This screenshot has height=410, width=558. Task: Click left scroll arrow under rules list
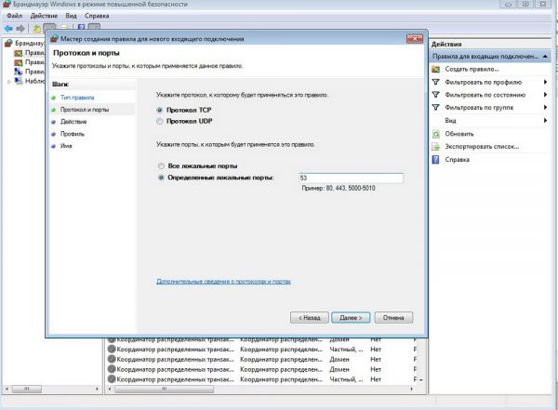[110, 389]
